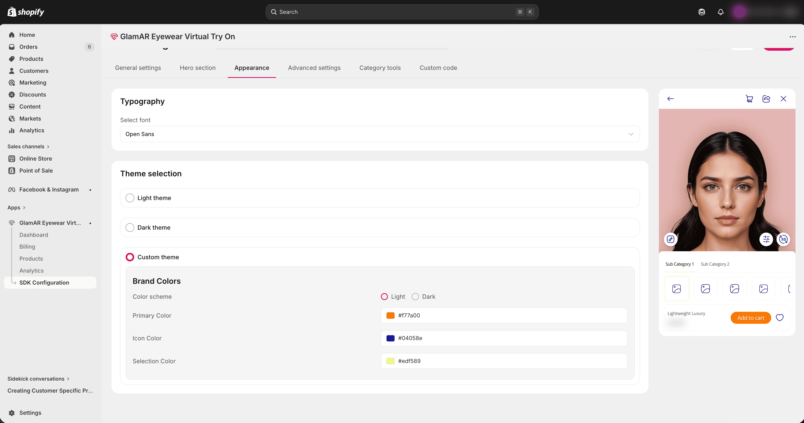
Task: Open the adjustment sliders icon on preview
Action: (766, 239)
